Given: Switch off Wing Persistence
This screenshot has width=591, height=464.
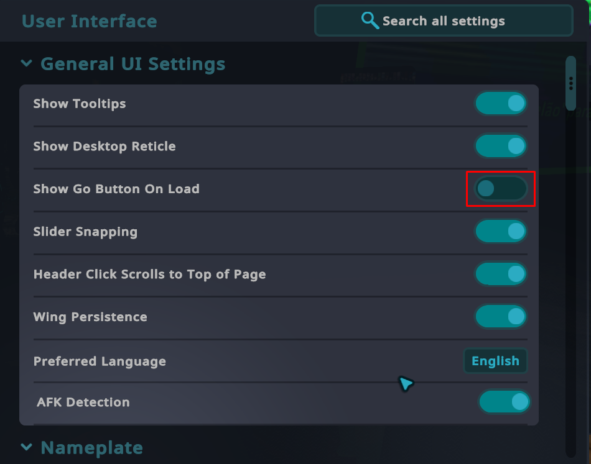Looking at the screenshot, I should tap(501, 316).
